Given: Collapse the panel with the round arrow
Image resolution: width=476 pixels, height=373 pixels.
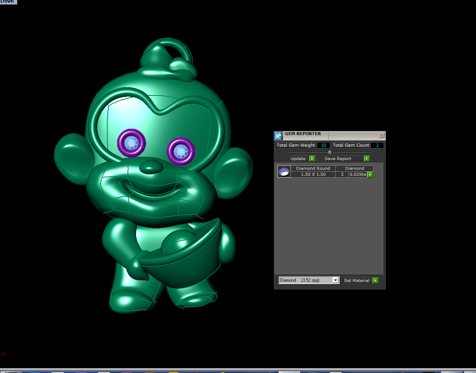Looking at the screenshot, I should point(329,152).
